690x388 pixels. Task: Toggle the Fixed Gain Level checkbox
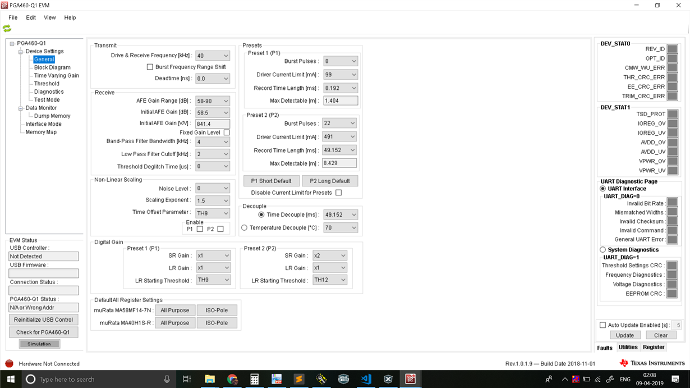[x=227, y=133]
